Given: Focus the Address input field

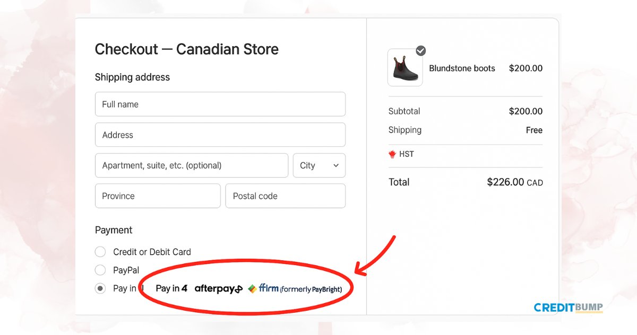Looking at the screenshot, I should tap(220, 135).
